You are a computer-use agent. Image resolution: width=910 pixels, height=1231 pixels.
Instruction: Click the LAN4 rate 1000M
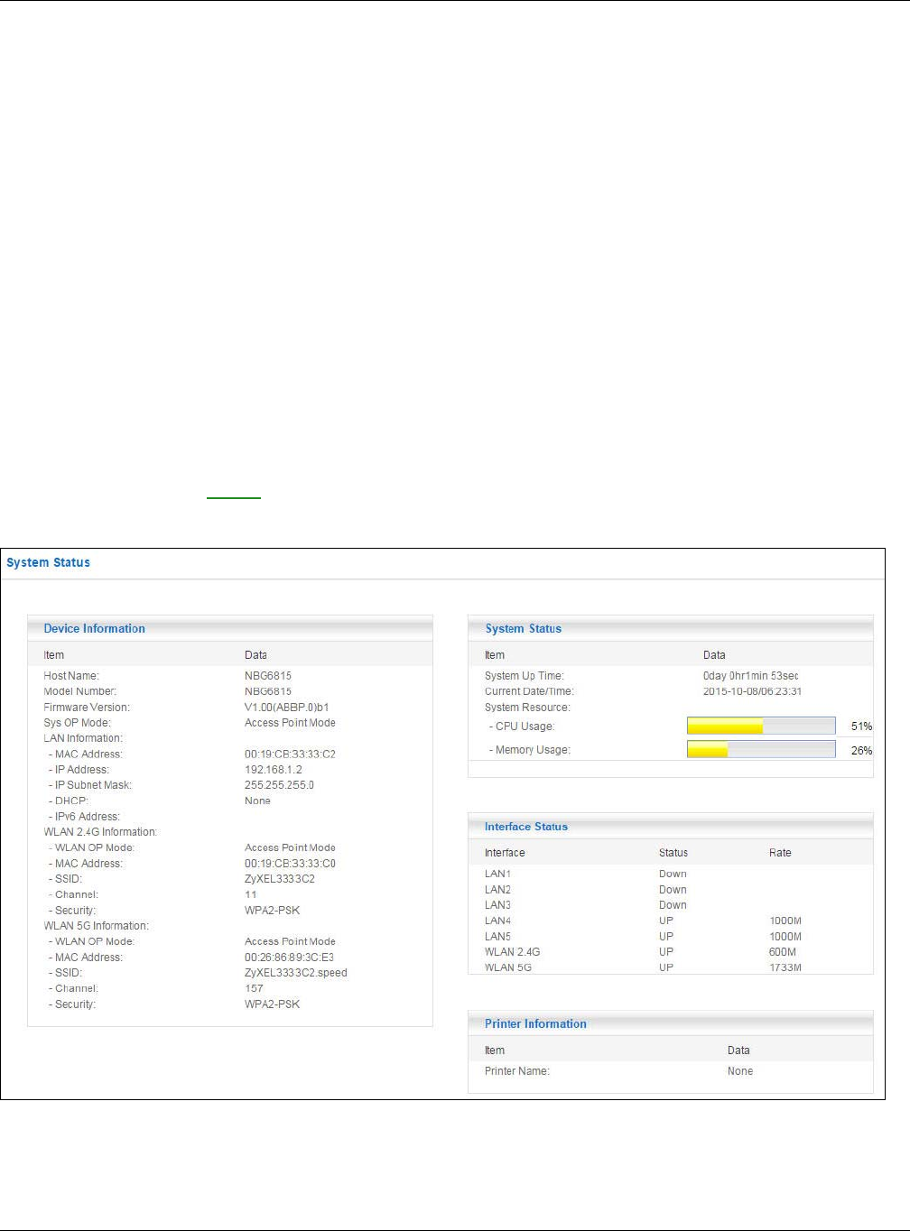(785, 921)
